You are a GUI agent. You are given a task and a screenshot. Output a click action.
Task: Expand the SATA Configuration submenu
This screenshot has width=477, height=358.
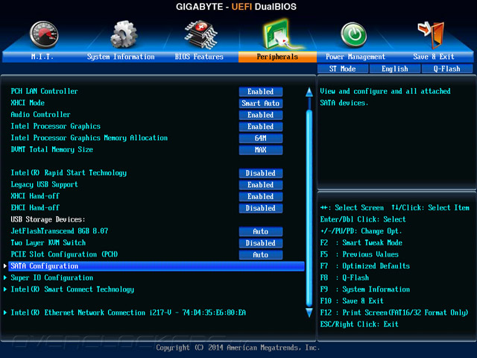157,266
